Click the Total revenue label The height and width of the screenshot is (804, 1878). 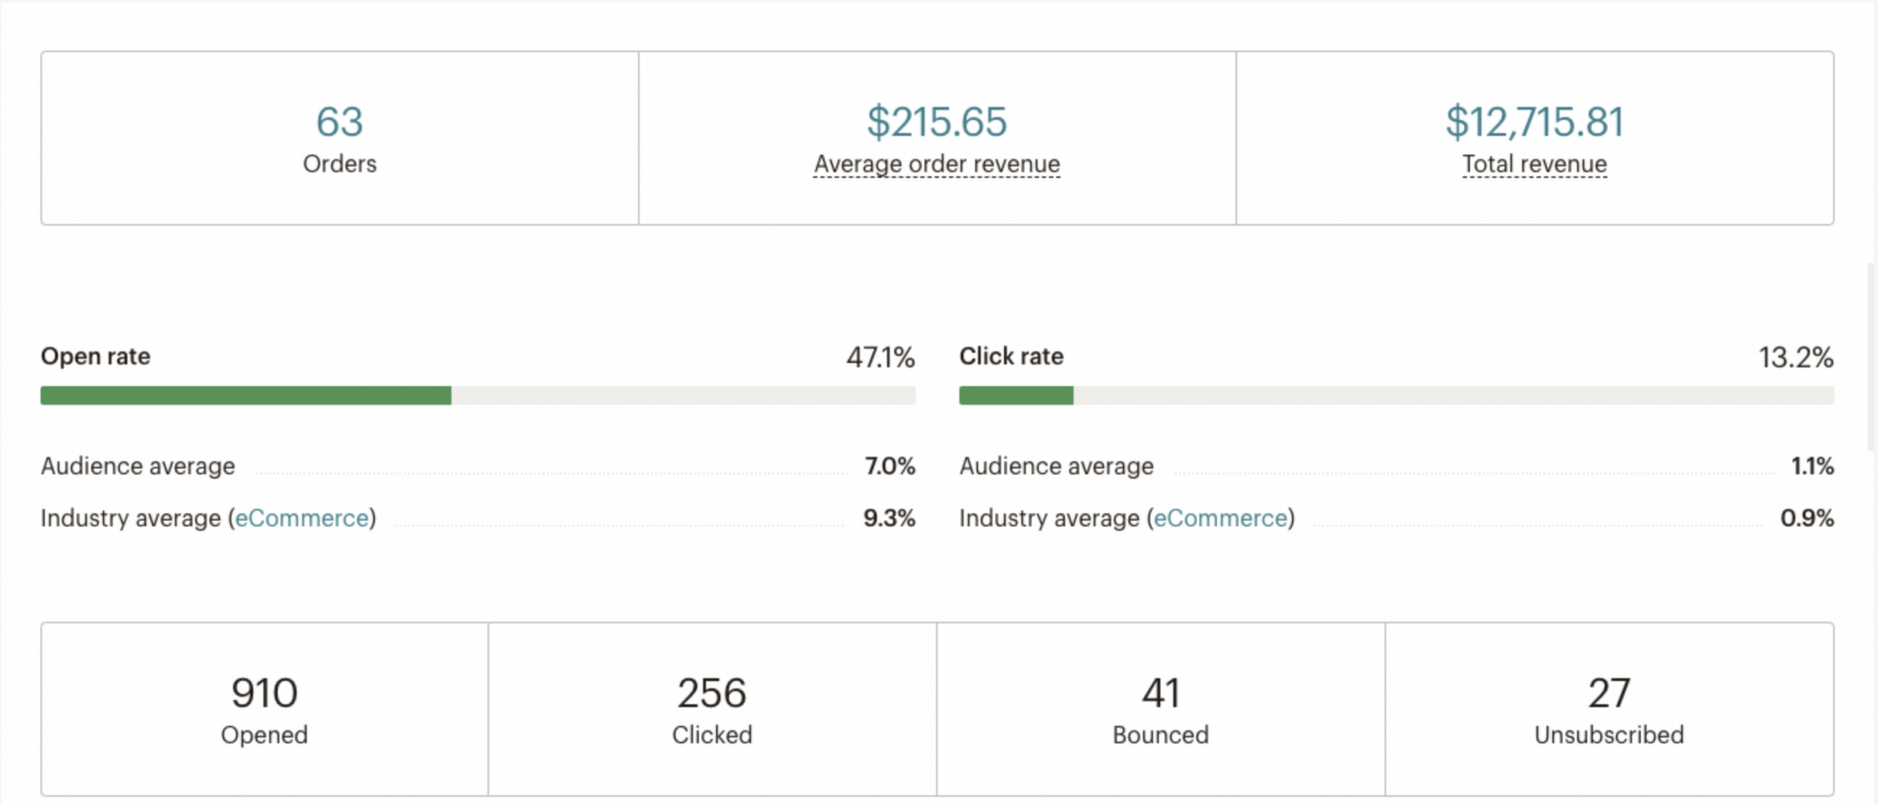1534,164
